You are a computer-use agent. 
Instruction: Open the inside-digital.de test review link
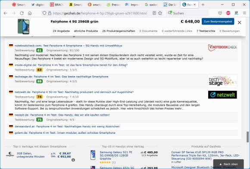71,65
